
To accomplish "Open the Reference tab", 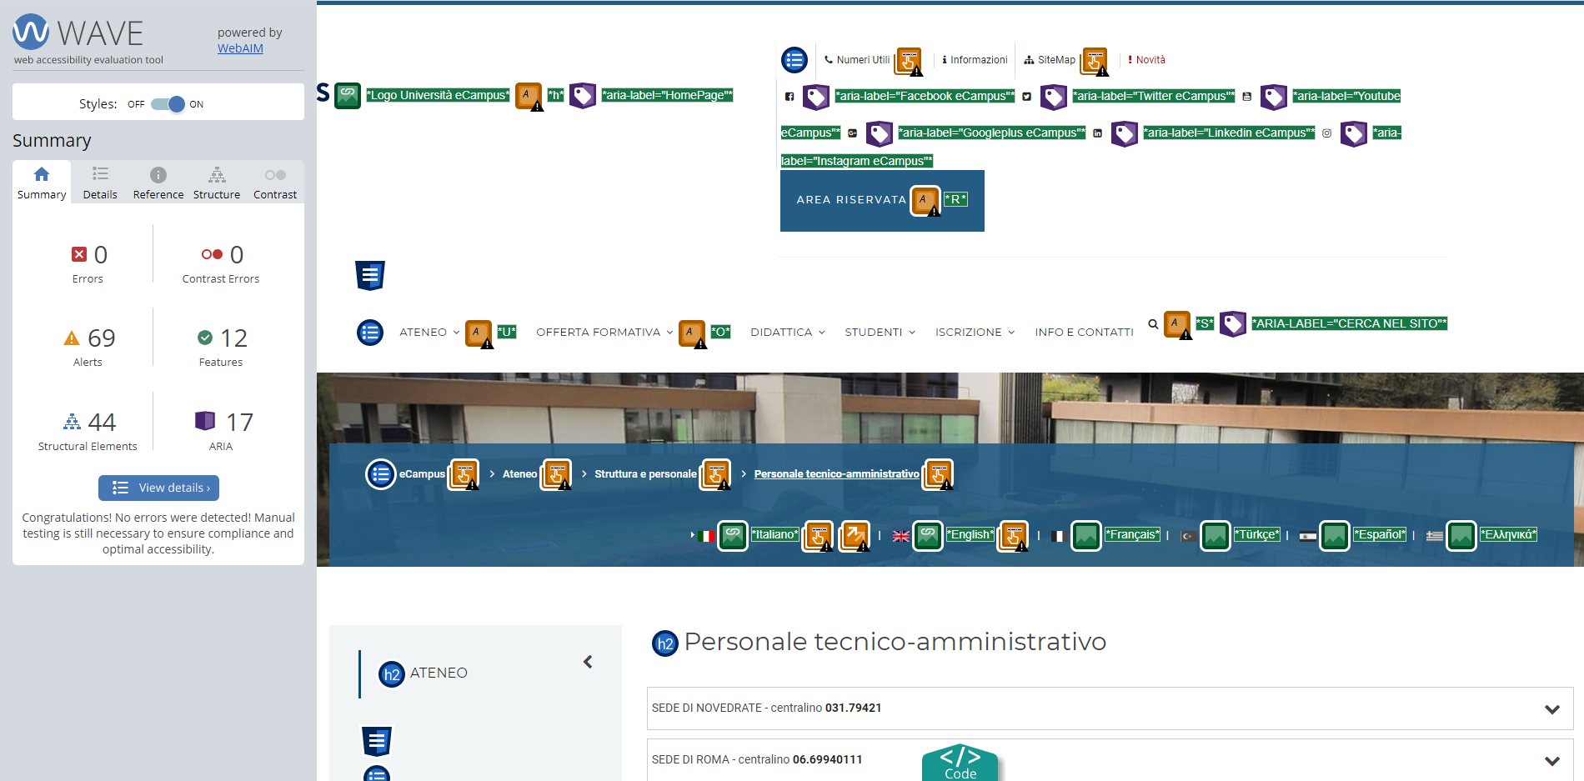I will tap(158, 183).
